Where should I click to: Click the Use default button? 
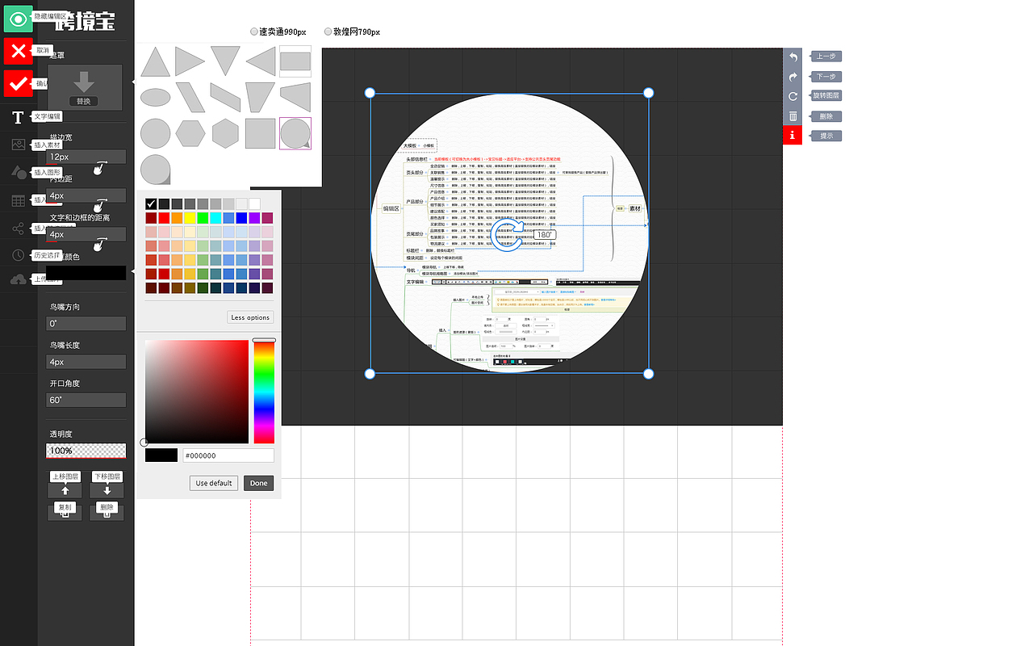[x=214, y=483]
